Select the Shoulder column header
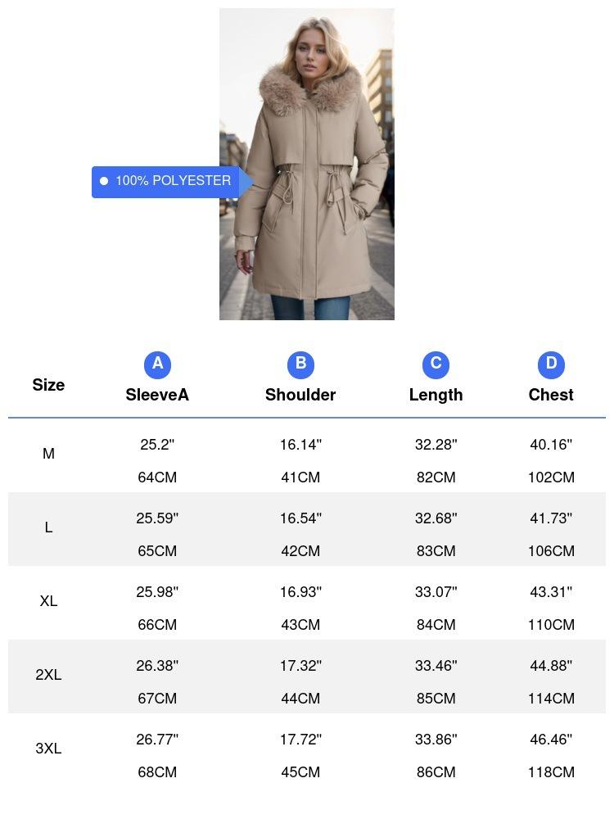Screen dimensions: 614x819 pyautogui.click(x=300, y=395)
